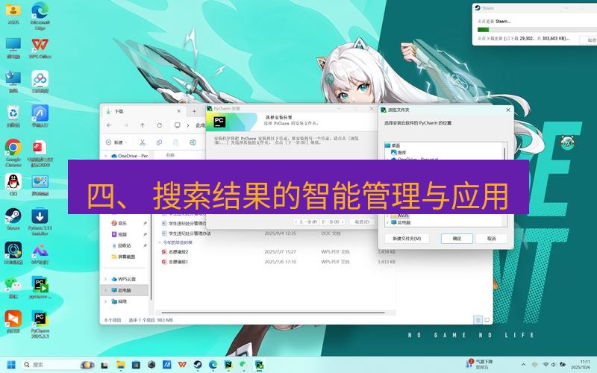Image resolution: width=597 pixels, height=373 pixels.
Task: Select the DOC file 学生违纪处分管理办法
Action: (x=190, y=233)
